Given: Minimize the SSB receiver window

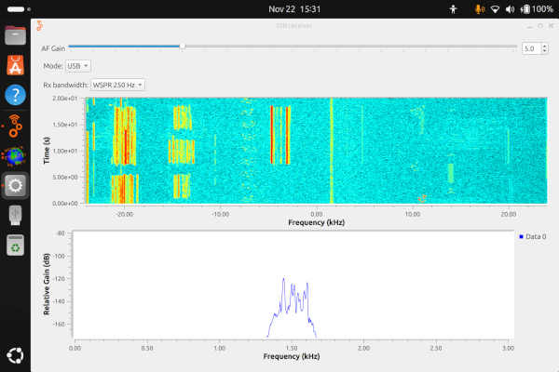Looking at the screenshot, I should (529, 26).
